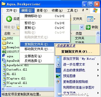Click the 文件夹 type cell for 2052
The image size is (101, 97).
tap(79, 38)
